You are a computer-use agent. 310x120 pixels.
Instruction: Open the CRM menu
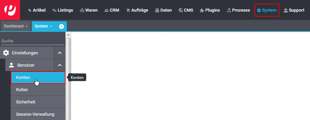(x=112, y=10)
